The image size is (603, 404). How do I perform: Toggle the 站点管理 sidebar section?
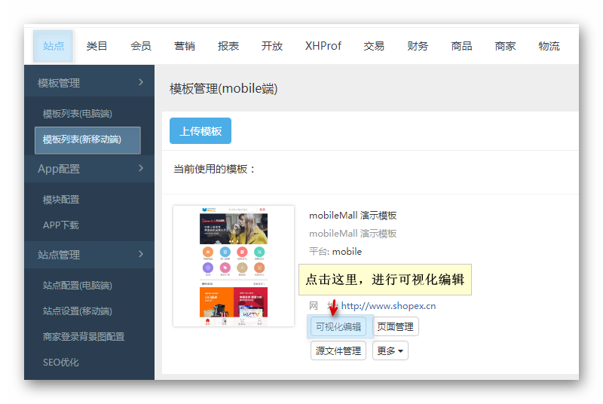(89, 255)
